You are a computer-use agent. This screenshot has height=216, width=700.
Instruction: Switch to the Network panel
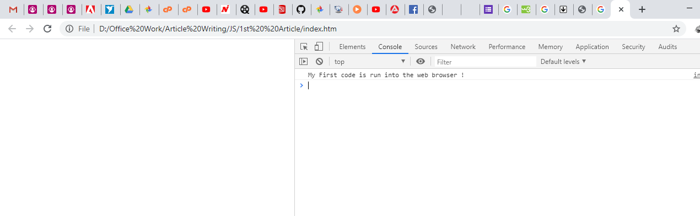click(463, 47)
